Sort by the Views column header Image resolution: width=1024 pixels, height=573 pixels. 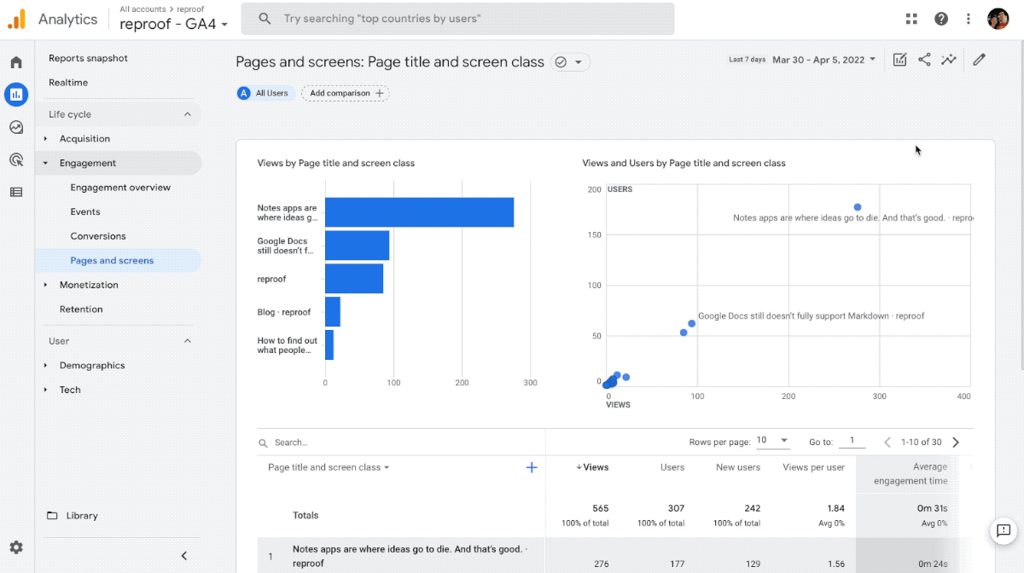592,467
